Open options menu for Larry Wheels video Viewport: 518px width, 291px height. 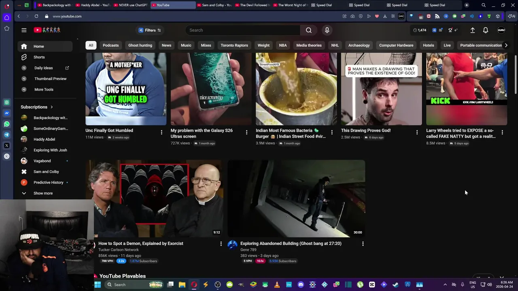point(502,132)
